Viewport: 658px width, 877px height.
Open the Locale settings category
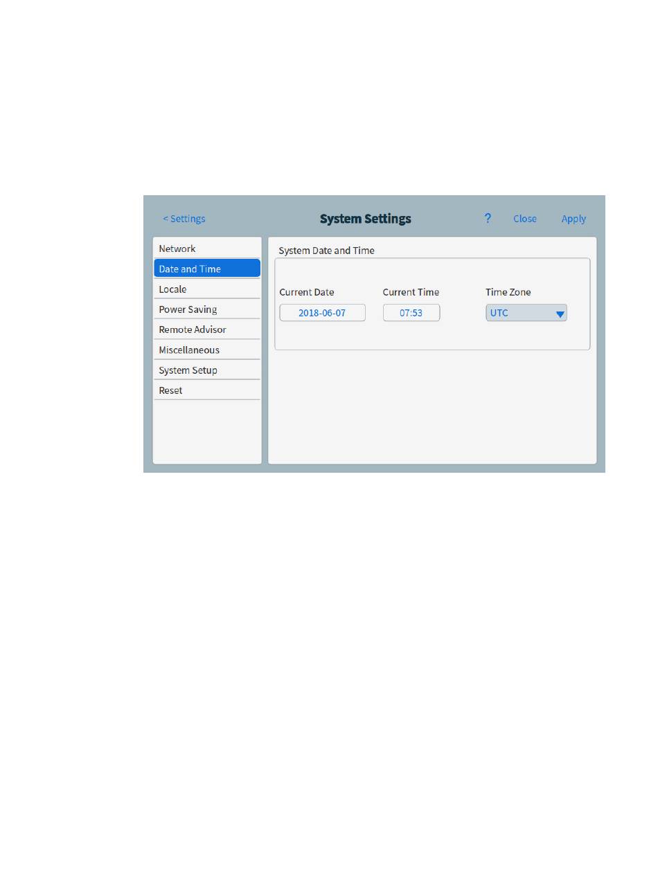[207, 289]
